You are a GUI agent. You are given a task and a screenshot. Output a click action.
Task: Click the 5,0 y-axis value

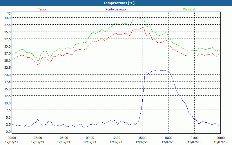pos(8,117)
